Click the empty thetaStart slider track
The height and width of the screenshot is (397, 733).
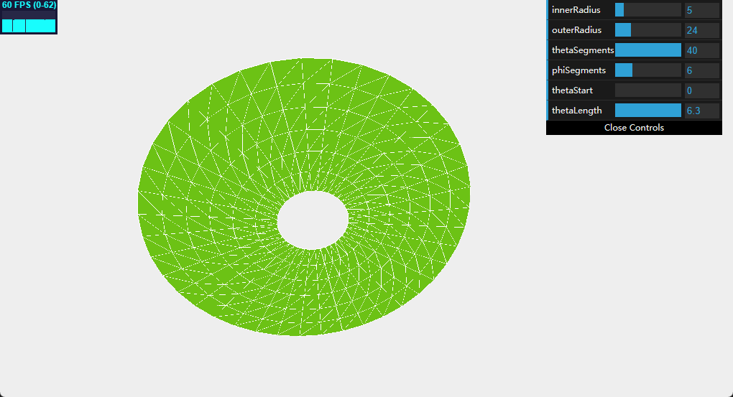[x=647, y=90]
